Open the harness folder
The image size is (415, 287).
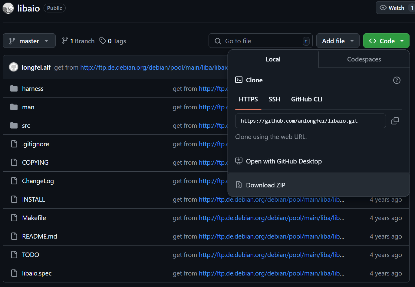33,88
